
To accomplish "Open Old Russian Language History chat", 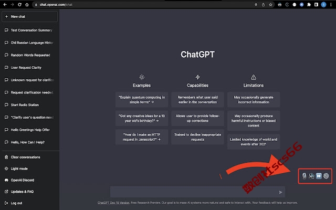I will (x=29, y=43).
